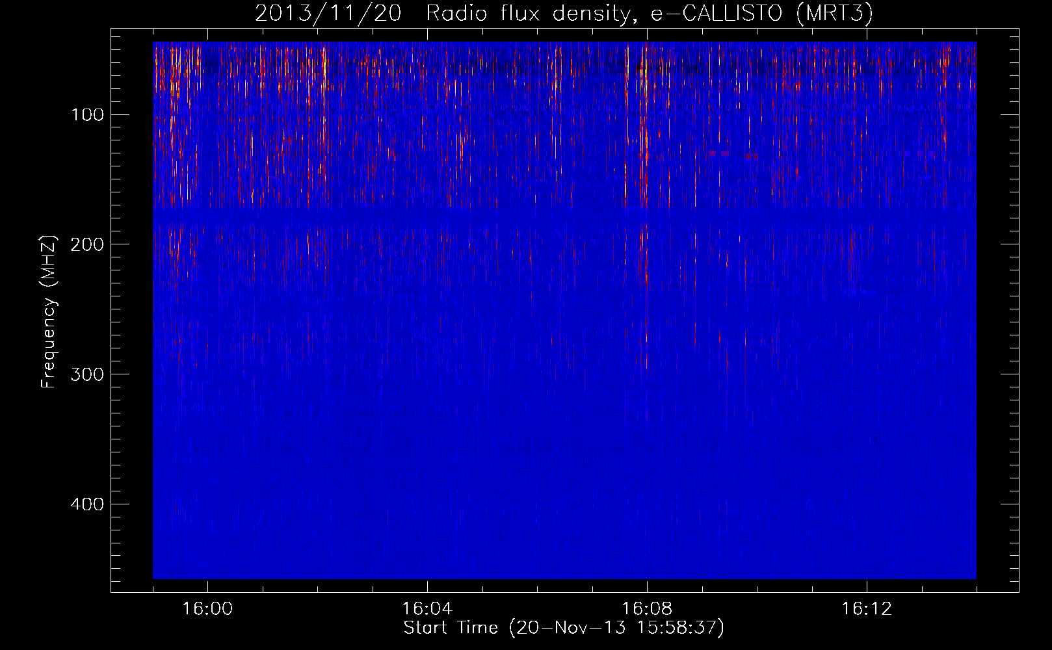The height and width of the screenshot is (650, 1052).
Task: Click the 16:00 time tick label
Action: (x=207, y=609)
